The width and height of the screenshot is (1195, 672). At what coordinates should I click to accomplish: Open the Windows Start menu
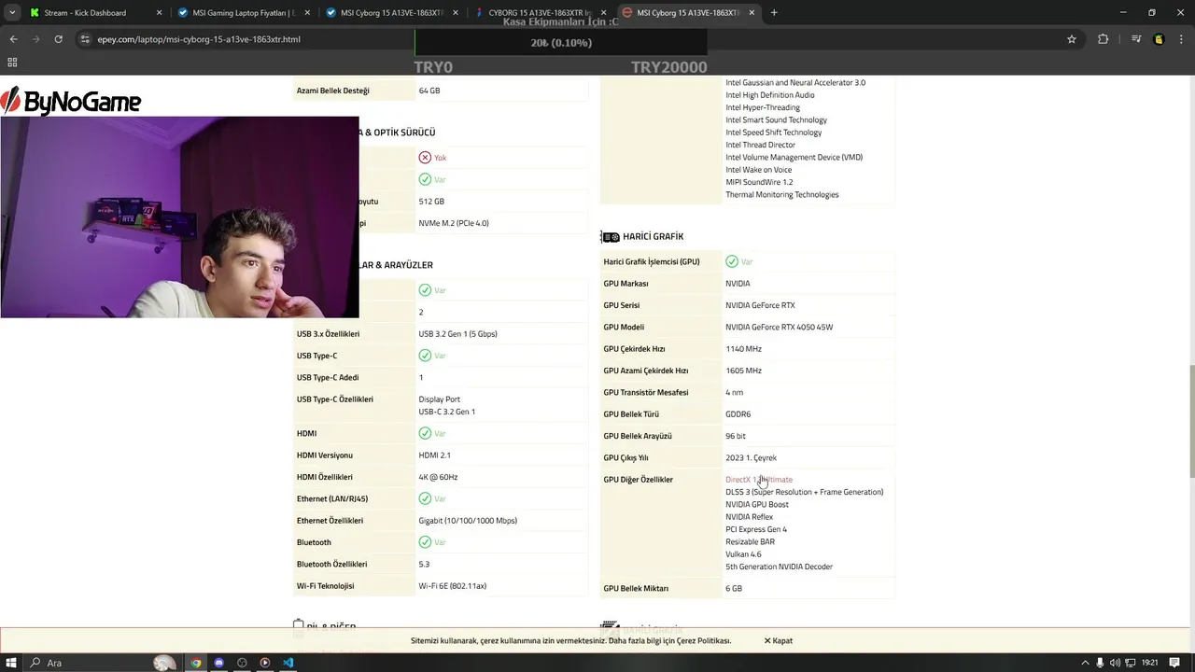pos(12,663)
